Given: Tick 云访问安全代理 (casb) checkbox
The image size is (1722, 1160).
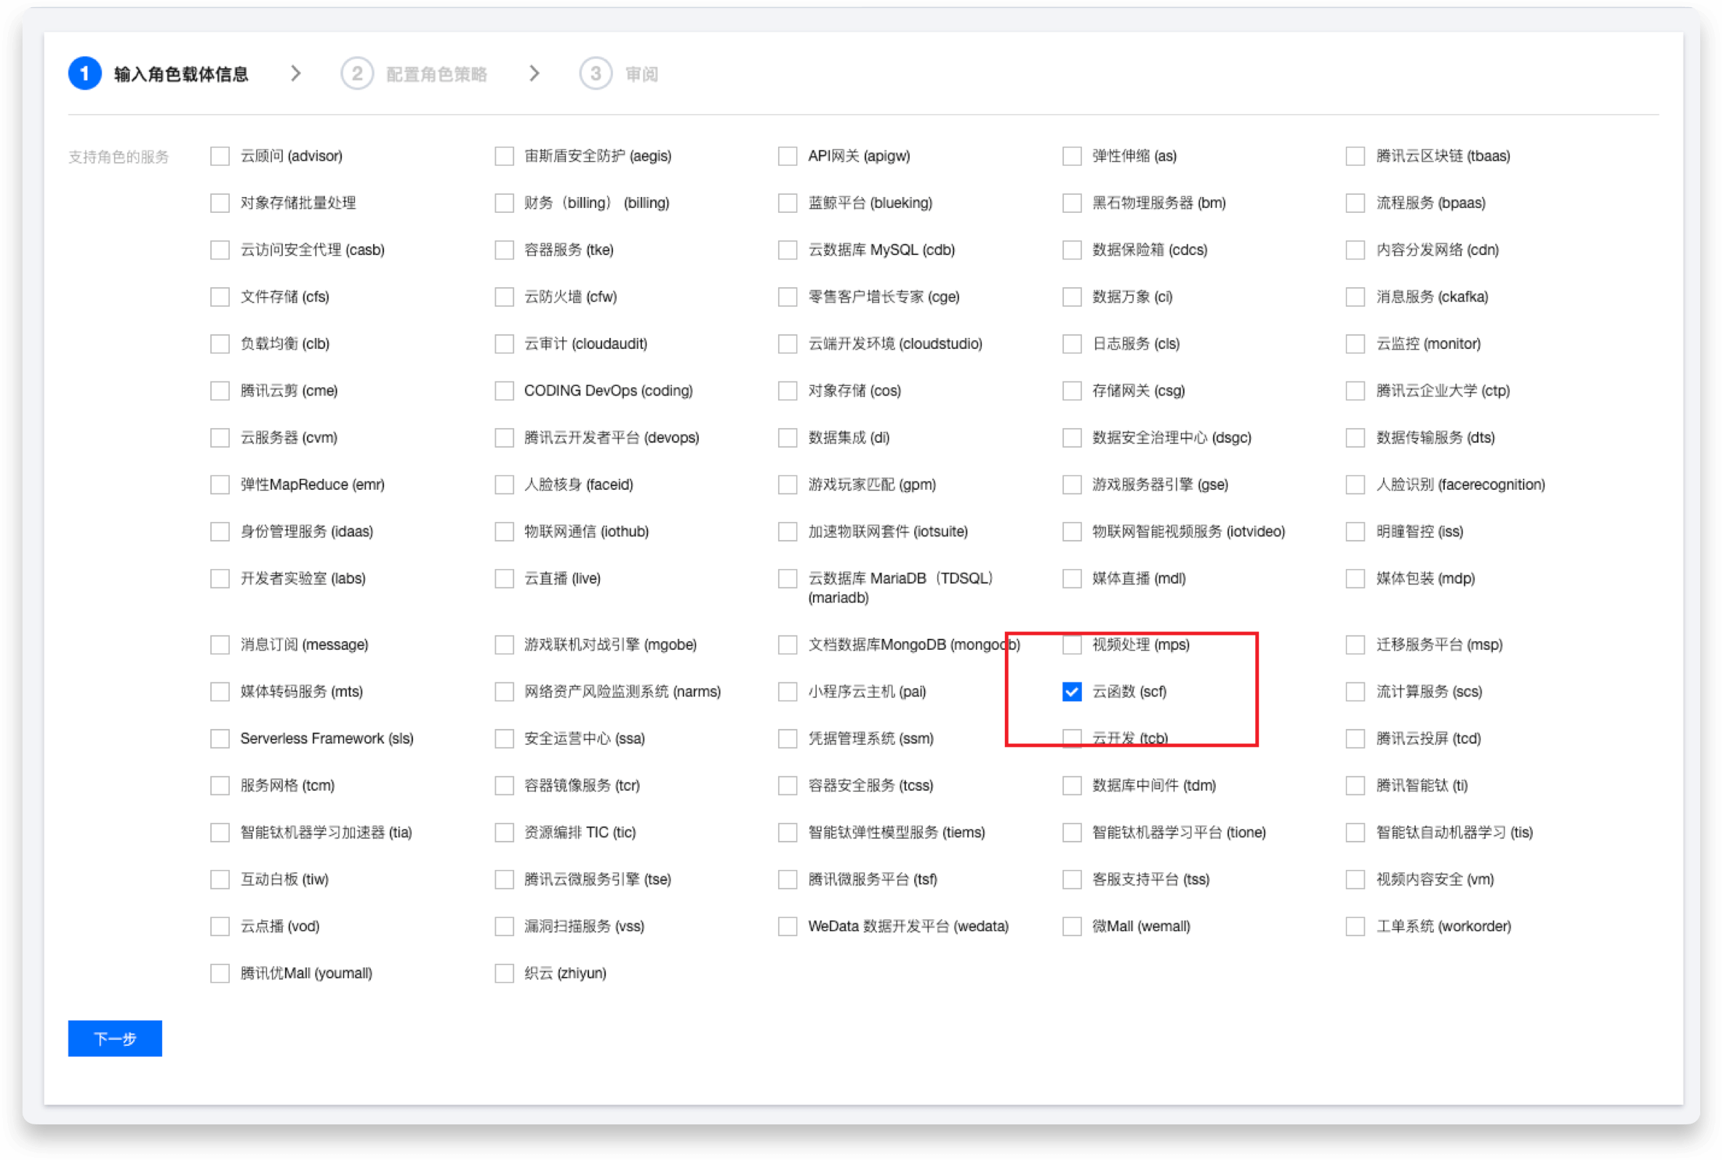Looking at the screenshot, I should point(220,249).
